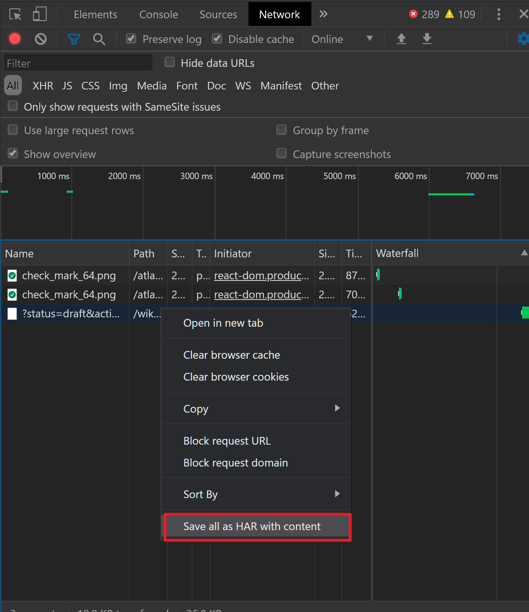Clear the network log icon

(x=41, y=39)
